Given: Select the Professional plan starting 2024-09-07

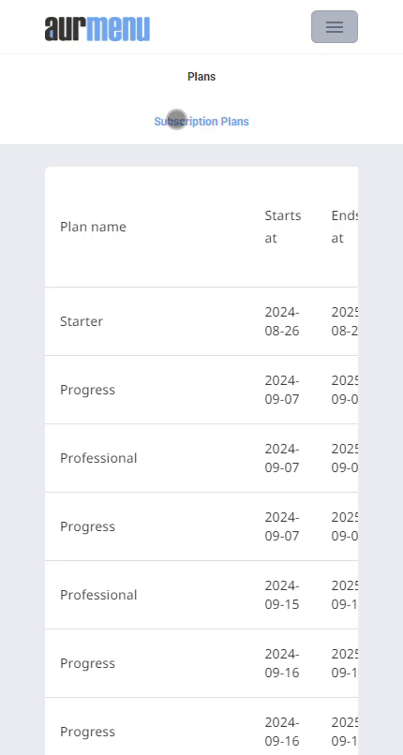Looking at the screenshot, I should (x=98, y=458).
